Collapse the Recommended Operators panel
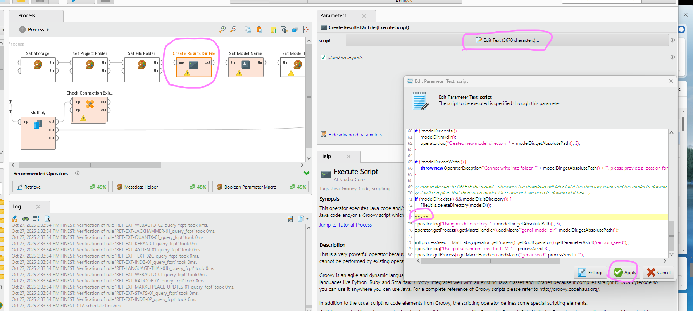The width and height of the screenshot is (693, 311). point(306,173)
